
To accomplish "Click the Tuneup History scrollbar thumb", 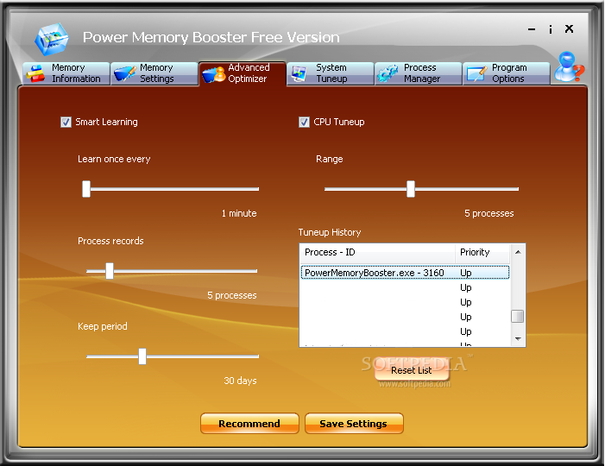I will pyautogui.click(x=518, y=317).
